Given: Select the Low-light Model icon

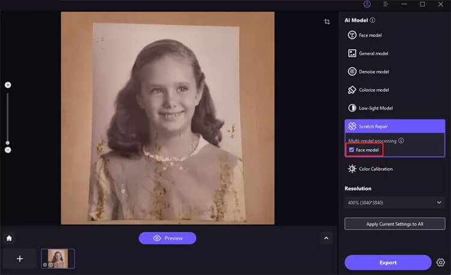Looking at the screenshot, I should coord(352,108).
